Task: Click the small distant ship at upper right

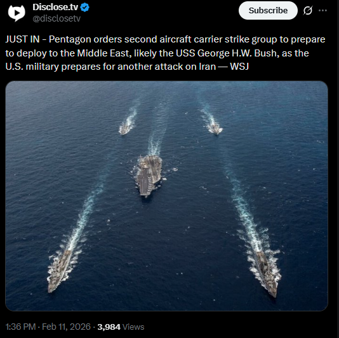Action: coord(215,129)
